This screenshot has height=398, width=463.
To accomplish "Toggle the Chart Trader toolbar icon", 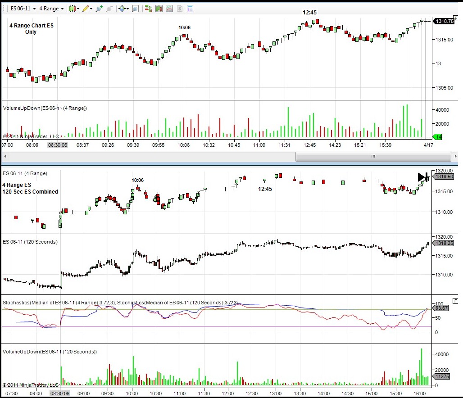I will (148, 9).
